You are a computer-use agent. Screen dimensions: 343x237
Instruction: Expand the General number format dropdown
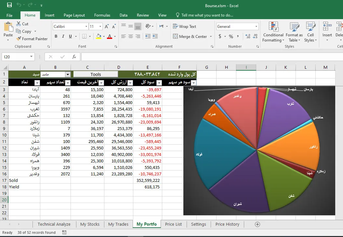(x=256, y=27)
